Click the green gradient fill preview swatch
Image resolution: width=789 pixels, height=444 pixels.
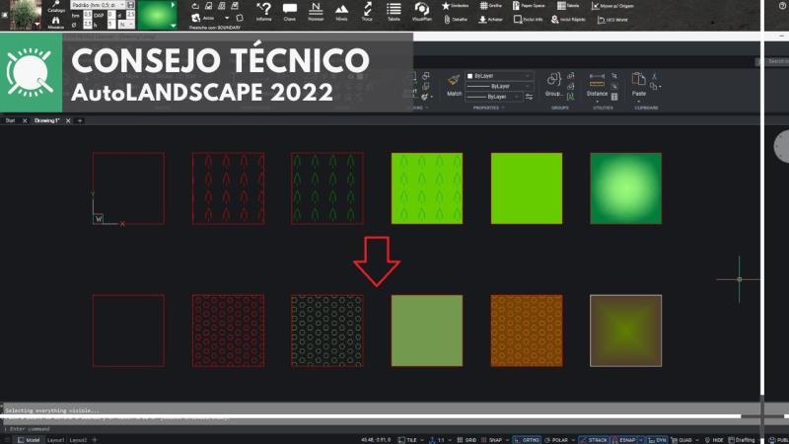[x=157, y=15]
